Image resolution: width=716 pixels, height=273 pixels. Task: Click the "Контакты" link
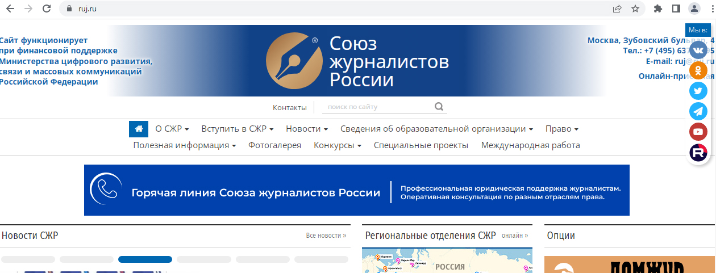(x=289, y=107)
